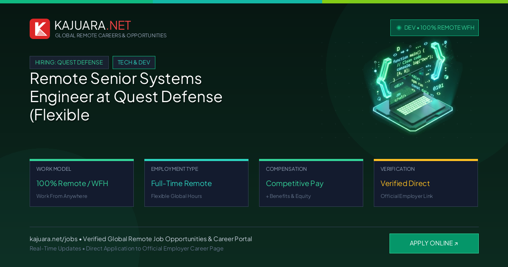The image size is (508, 267).
Task: Click the Full-Time Remote value
Action: (x=181, y=184)
